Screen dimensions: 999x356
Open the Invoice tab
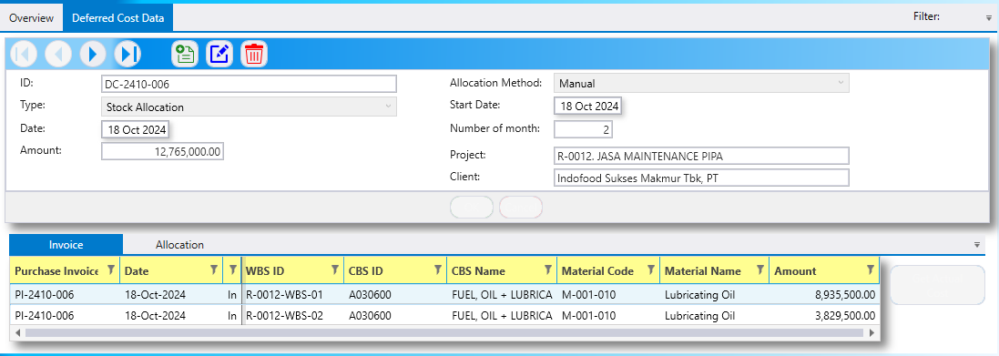[x=66, y=245]
